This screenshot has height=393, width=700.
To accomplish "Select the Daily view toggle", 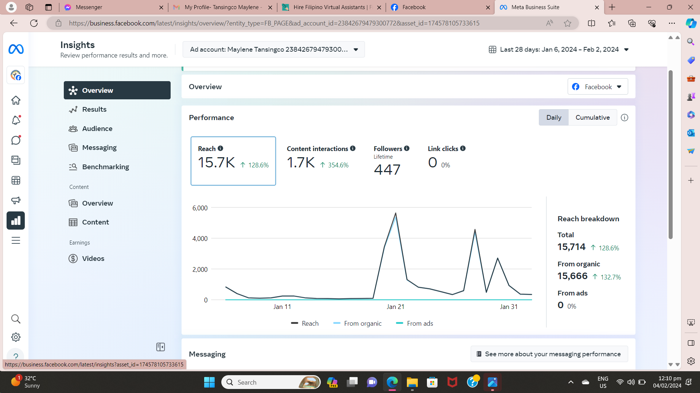I will [x=553, y=118].
